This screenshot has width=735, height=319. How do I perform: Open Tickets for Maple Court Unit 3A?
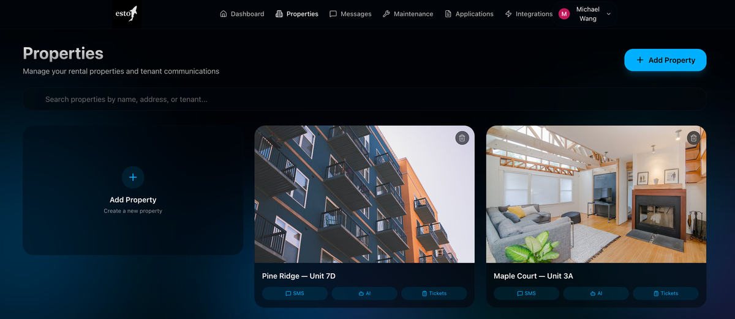666,293
